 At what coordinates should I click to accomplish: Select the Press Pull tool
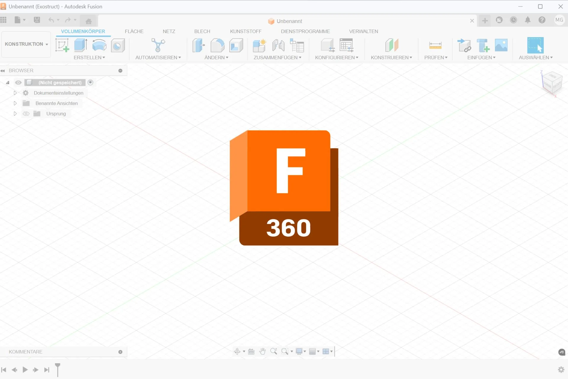(199, 45)
